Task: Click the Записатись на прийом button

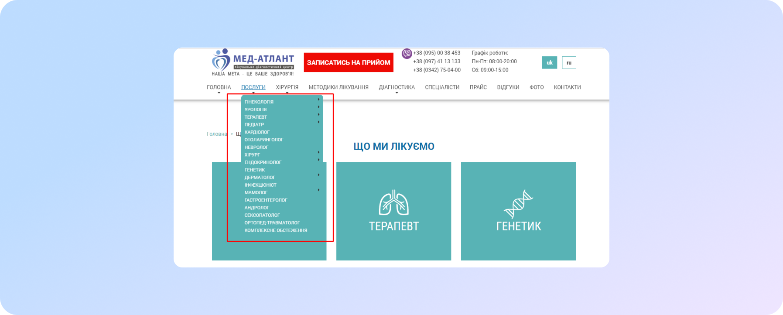Action: click(x=349, y=62)
